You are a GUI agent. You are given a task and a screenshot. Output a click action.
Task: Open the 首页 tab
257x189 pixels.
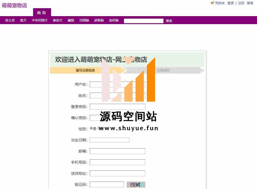42,13
